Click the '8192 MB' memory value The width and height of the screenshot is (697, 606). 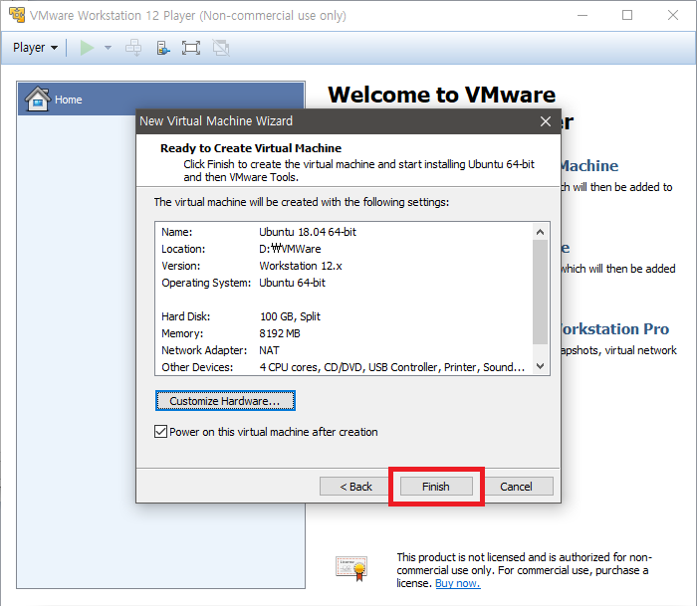click(280, 333)
